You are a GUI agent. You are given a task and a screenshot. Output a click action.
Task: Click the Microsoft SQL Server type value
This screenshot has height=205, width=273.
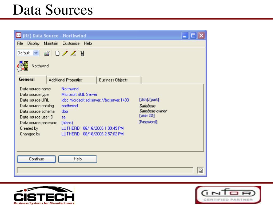click(x=79, y=94)
